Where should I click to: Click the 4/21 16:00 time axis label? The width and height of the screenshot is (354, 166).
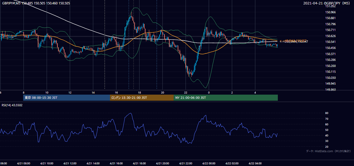(x=116, y=164)
